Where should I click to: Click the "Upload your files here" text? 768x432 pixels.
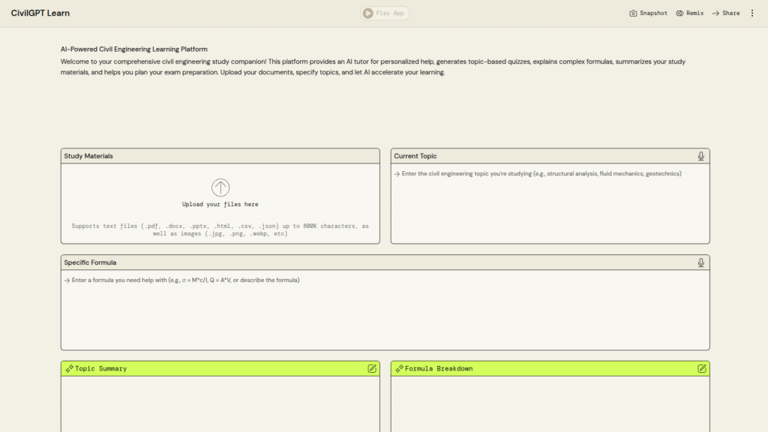pos(220,204)
